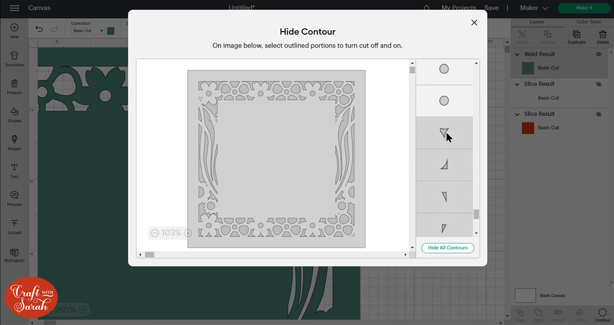Toggle the contour under the cursor
Screen dimensions: 614x325
coord(444,133)
